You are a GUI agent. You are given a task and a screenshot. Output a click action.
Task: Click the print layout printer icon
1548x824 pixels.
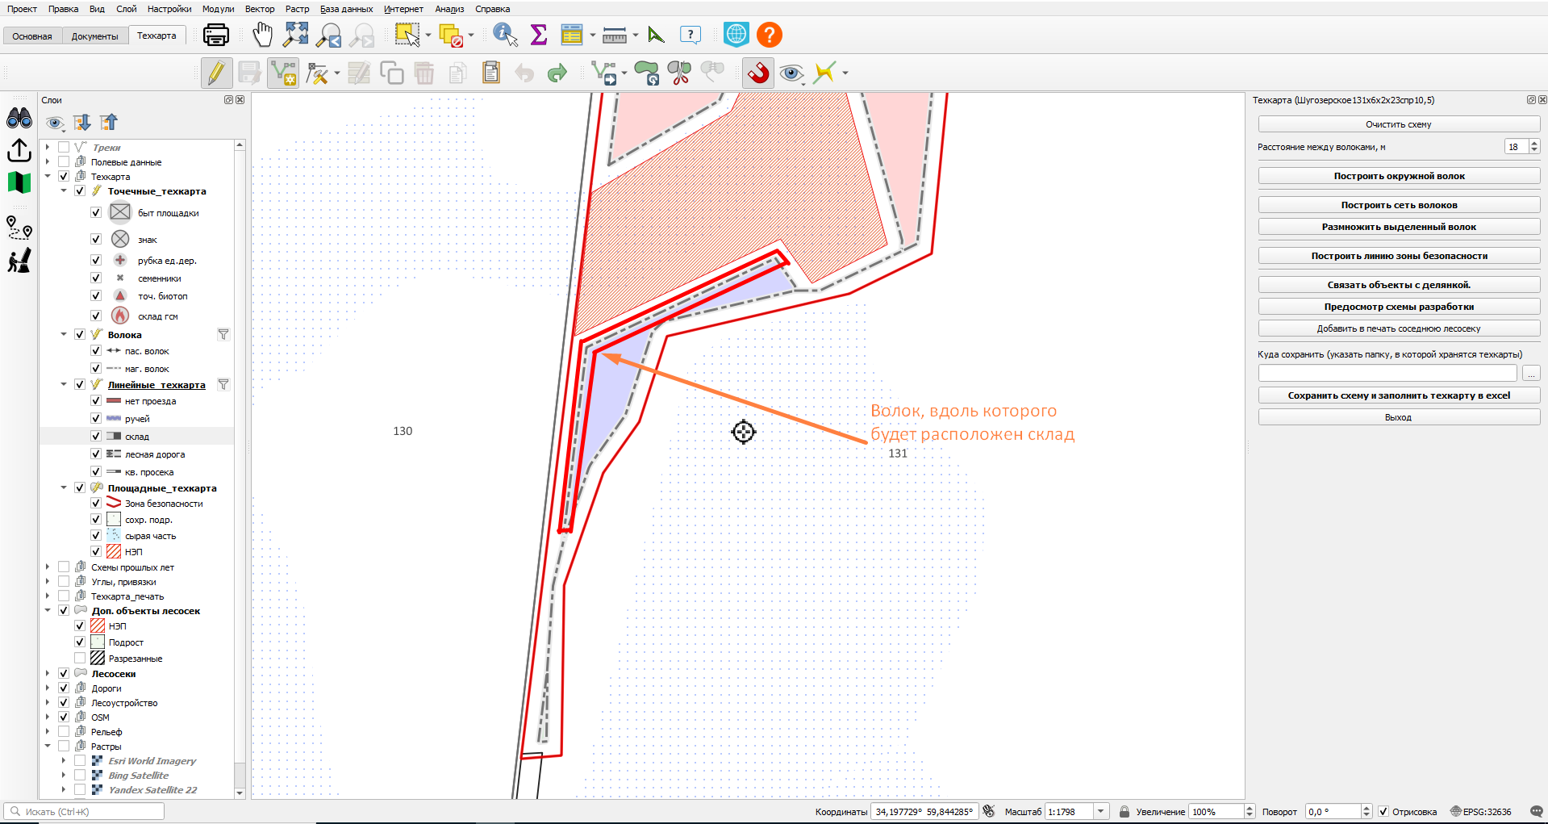216,35
